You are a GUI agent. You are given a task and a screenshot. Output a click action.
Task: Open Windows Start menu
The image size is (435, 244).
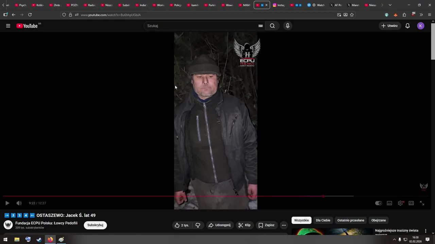tap(5, 240)
